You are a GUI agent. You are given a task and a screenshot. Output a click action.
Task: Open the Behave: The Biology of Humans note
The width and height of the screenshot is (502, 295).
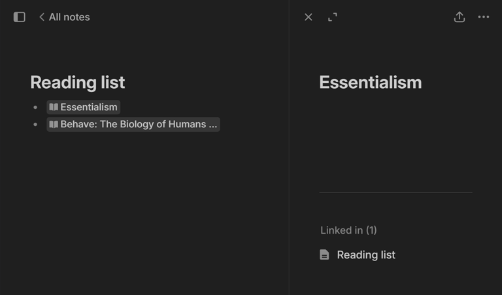[139, 124]
